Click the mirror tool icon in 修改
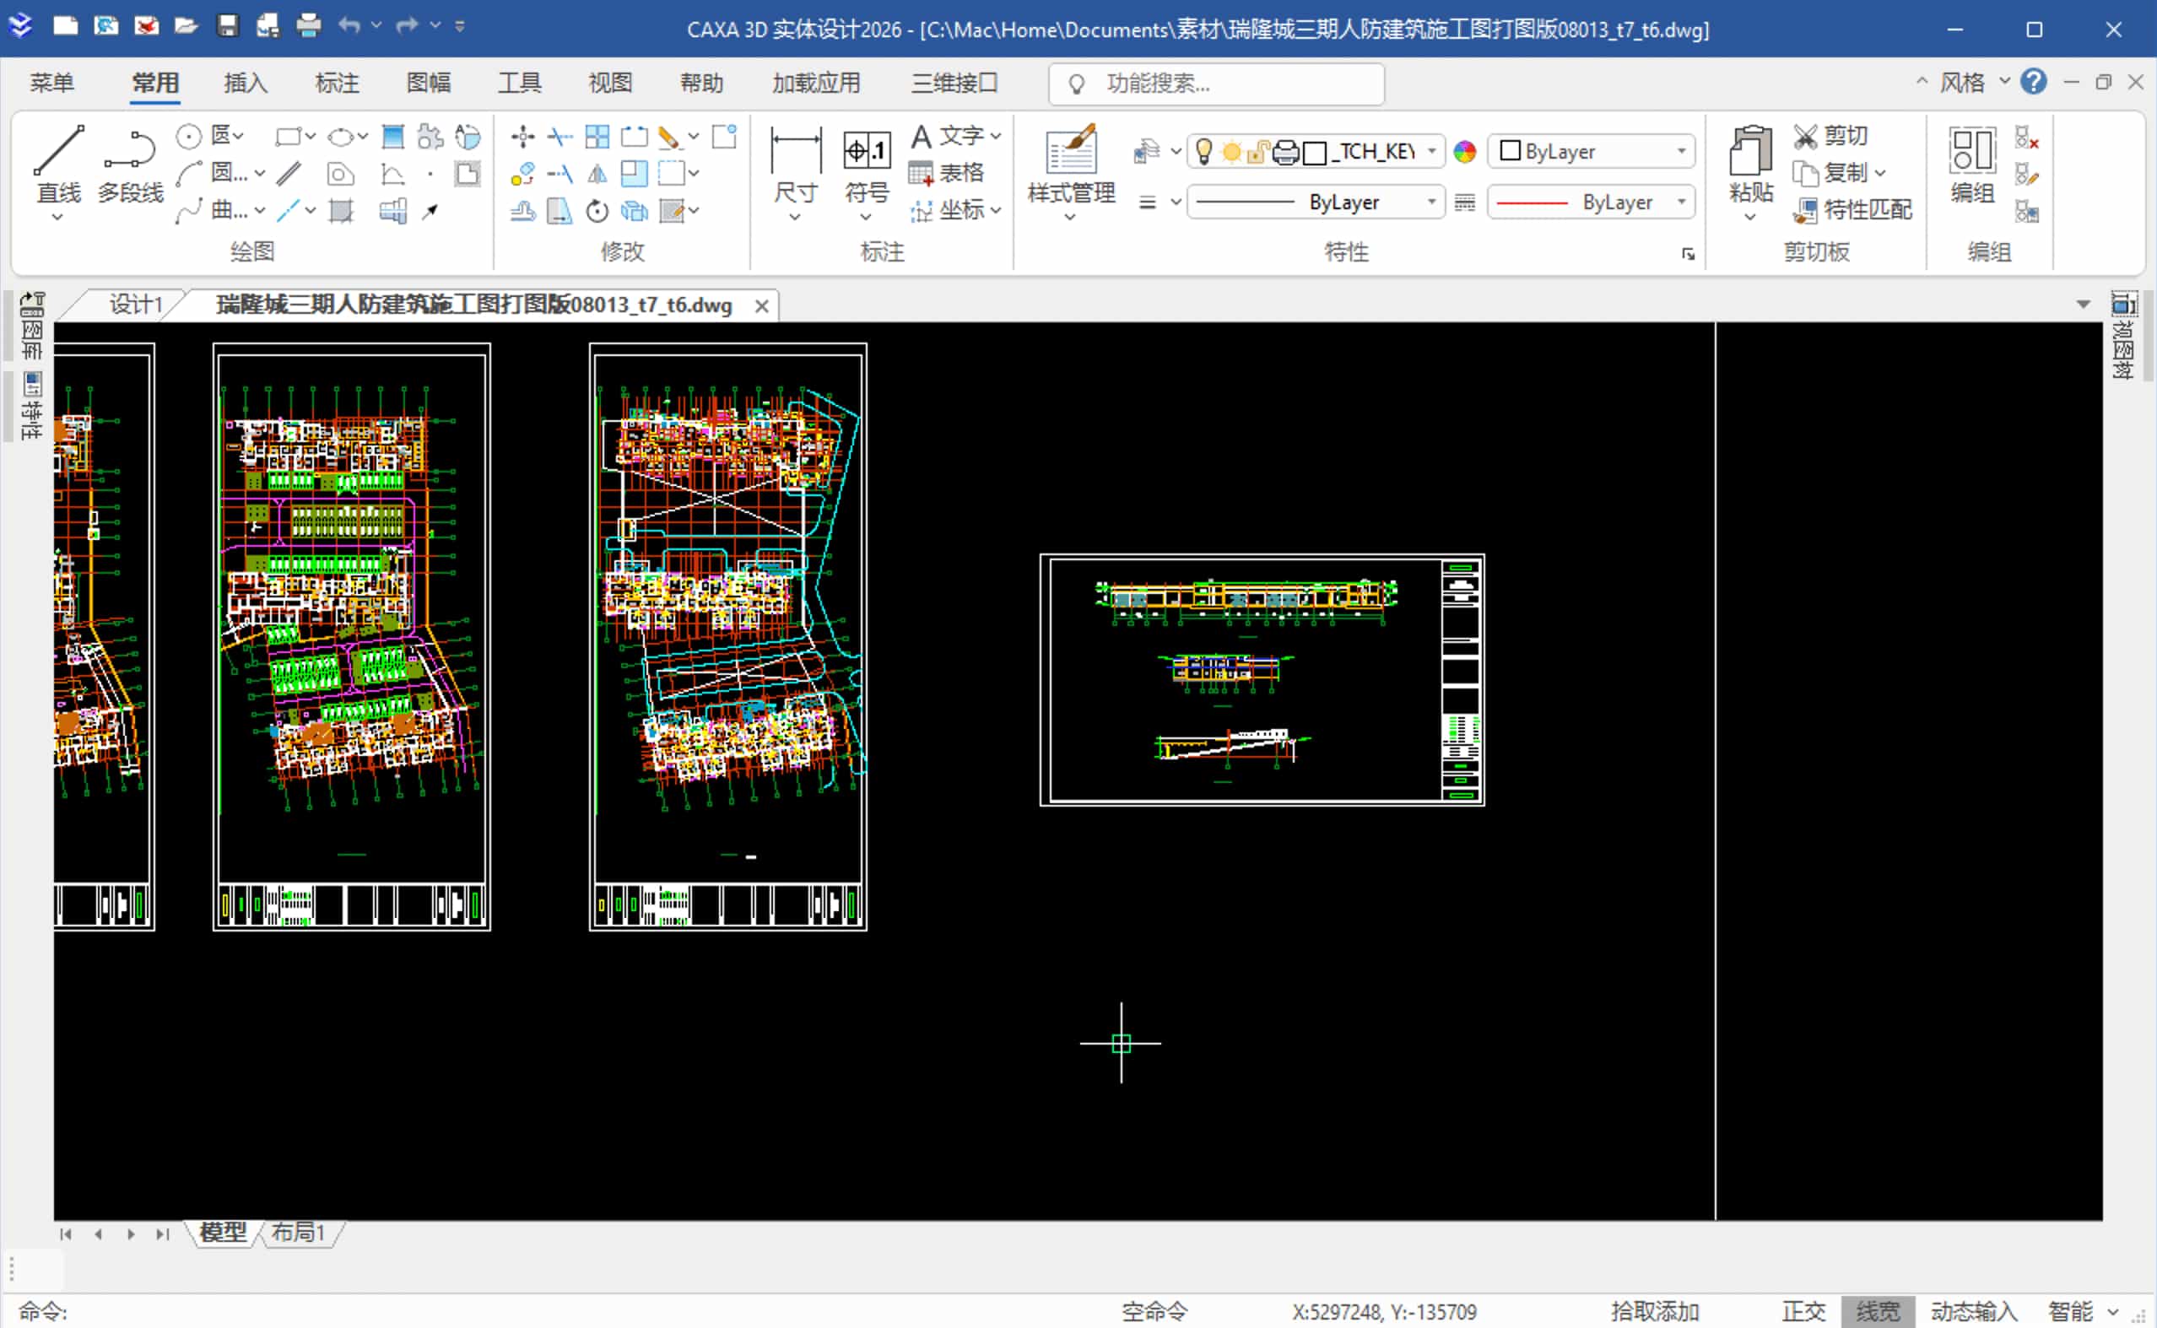 coord(597,173)
